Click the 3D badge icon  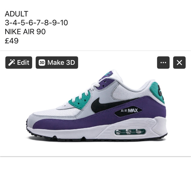42,62
